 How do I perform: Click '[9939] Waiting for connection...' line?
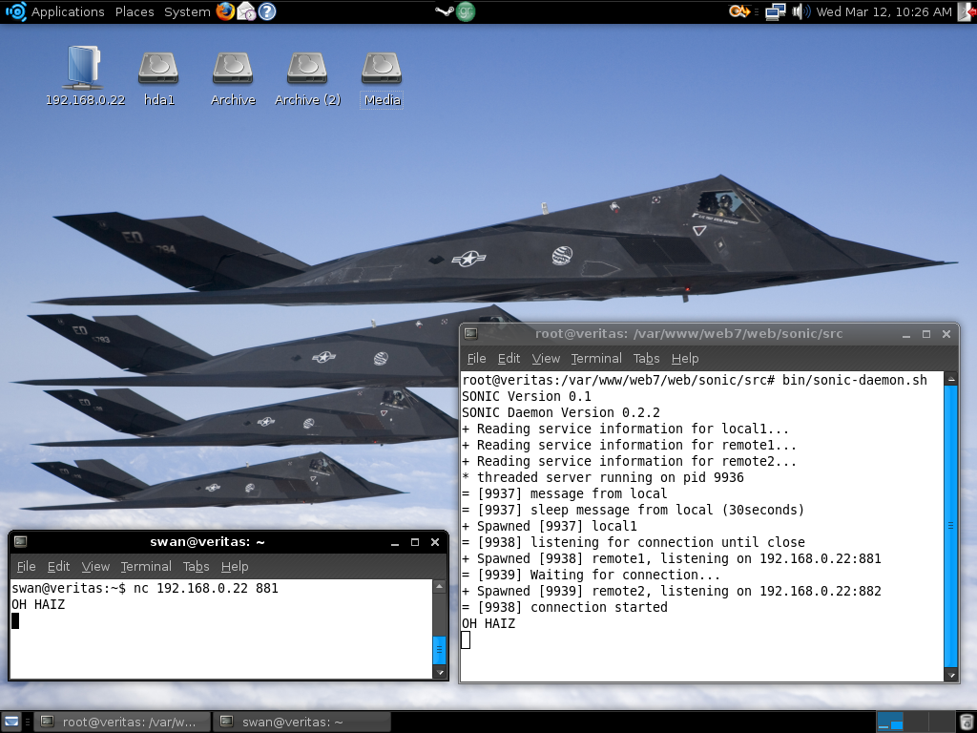point(591,575)
